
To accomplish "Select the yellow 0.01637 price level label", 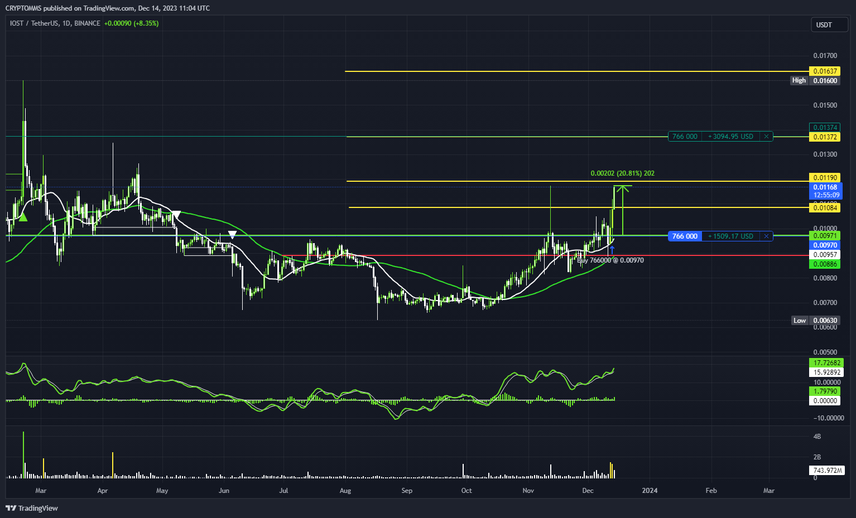I will click(825, 71).
